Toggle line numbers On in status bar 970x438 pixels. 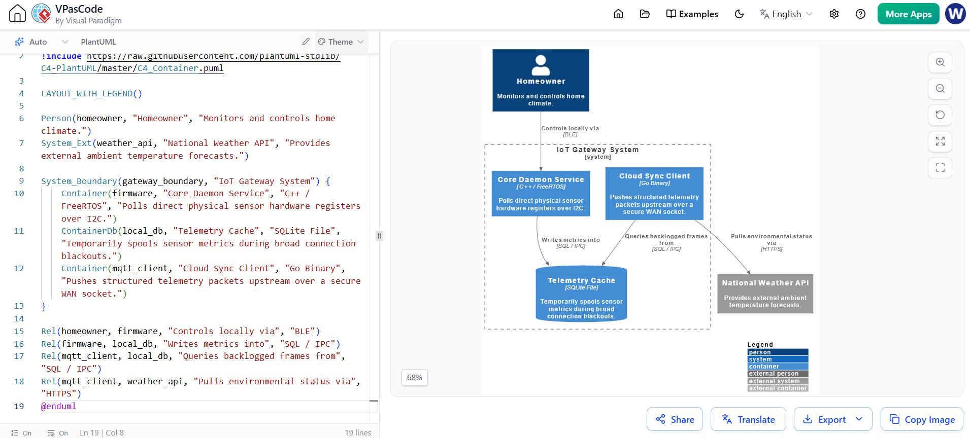[x=21, y=433]
